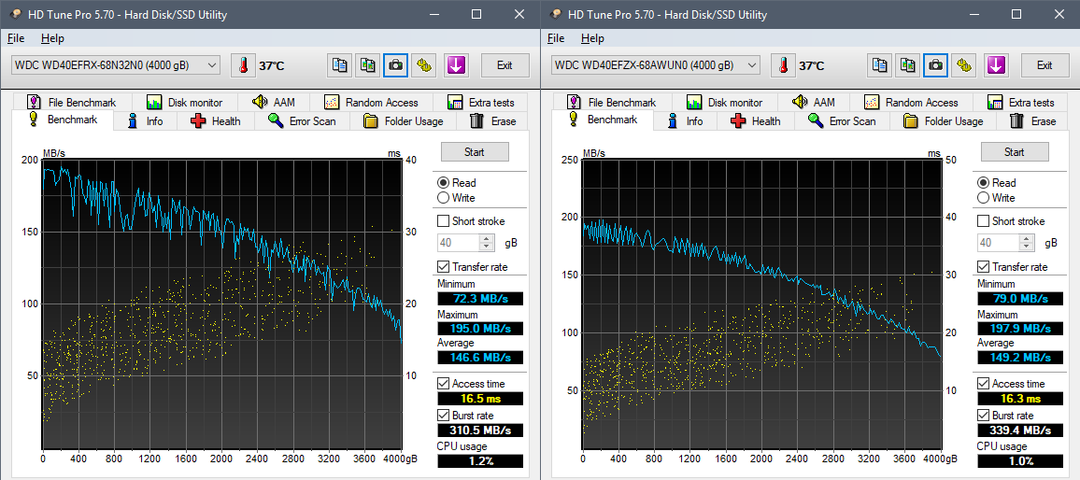This screenshot has width=1080, height=480.
Task: Click Exit button in left window
Action: pyautogui.click(x=504, y=65)
